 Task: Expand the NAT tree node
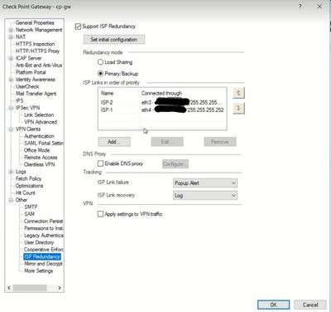(11, 37)
